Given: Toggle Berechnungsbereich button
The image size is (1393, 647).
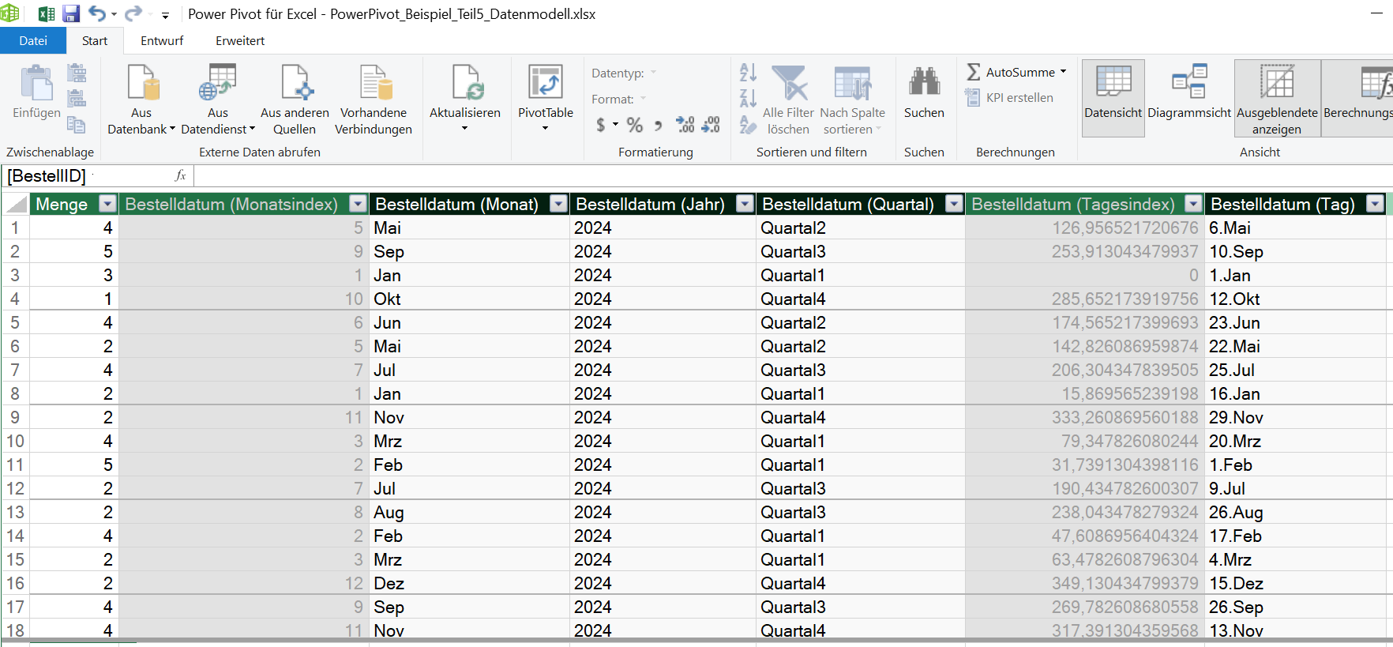Looking at the screenshot, I should click(x=1358, y=100).
